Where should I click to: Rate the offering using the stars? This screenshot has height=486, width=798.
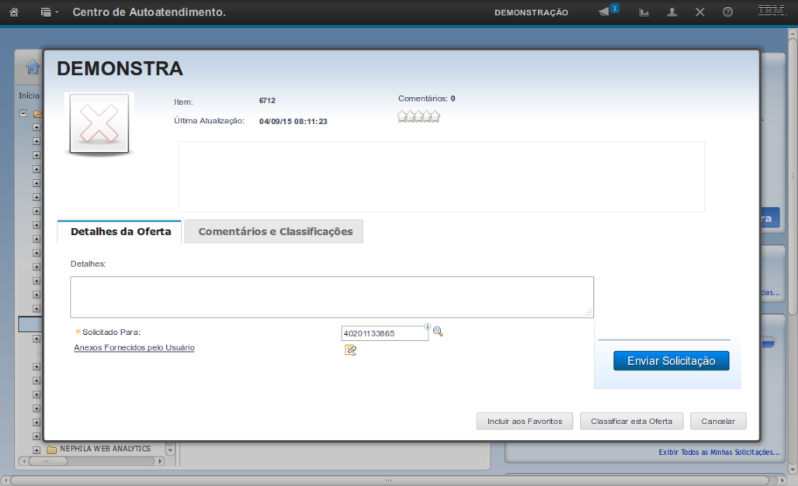(418, 116)
